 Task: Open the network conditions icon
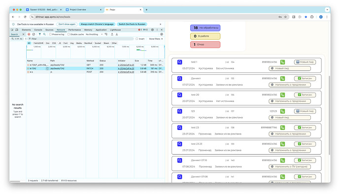point(106,34)
